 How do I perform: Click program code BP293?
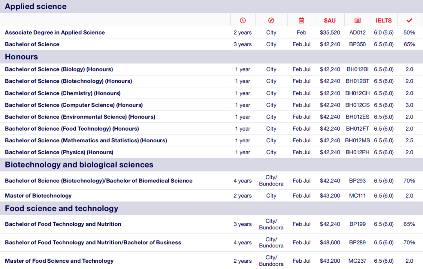pos(358,181)
